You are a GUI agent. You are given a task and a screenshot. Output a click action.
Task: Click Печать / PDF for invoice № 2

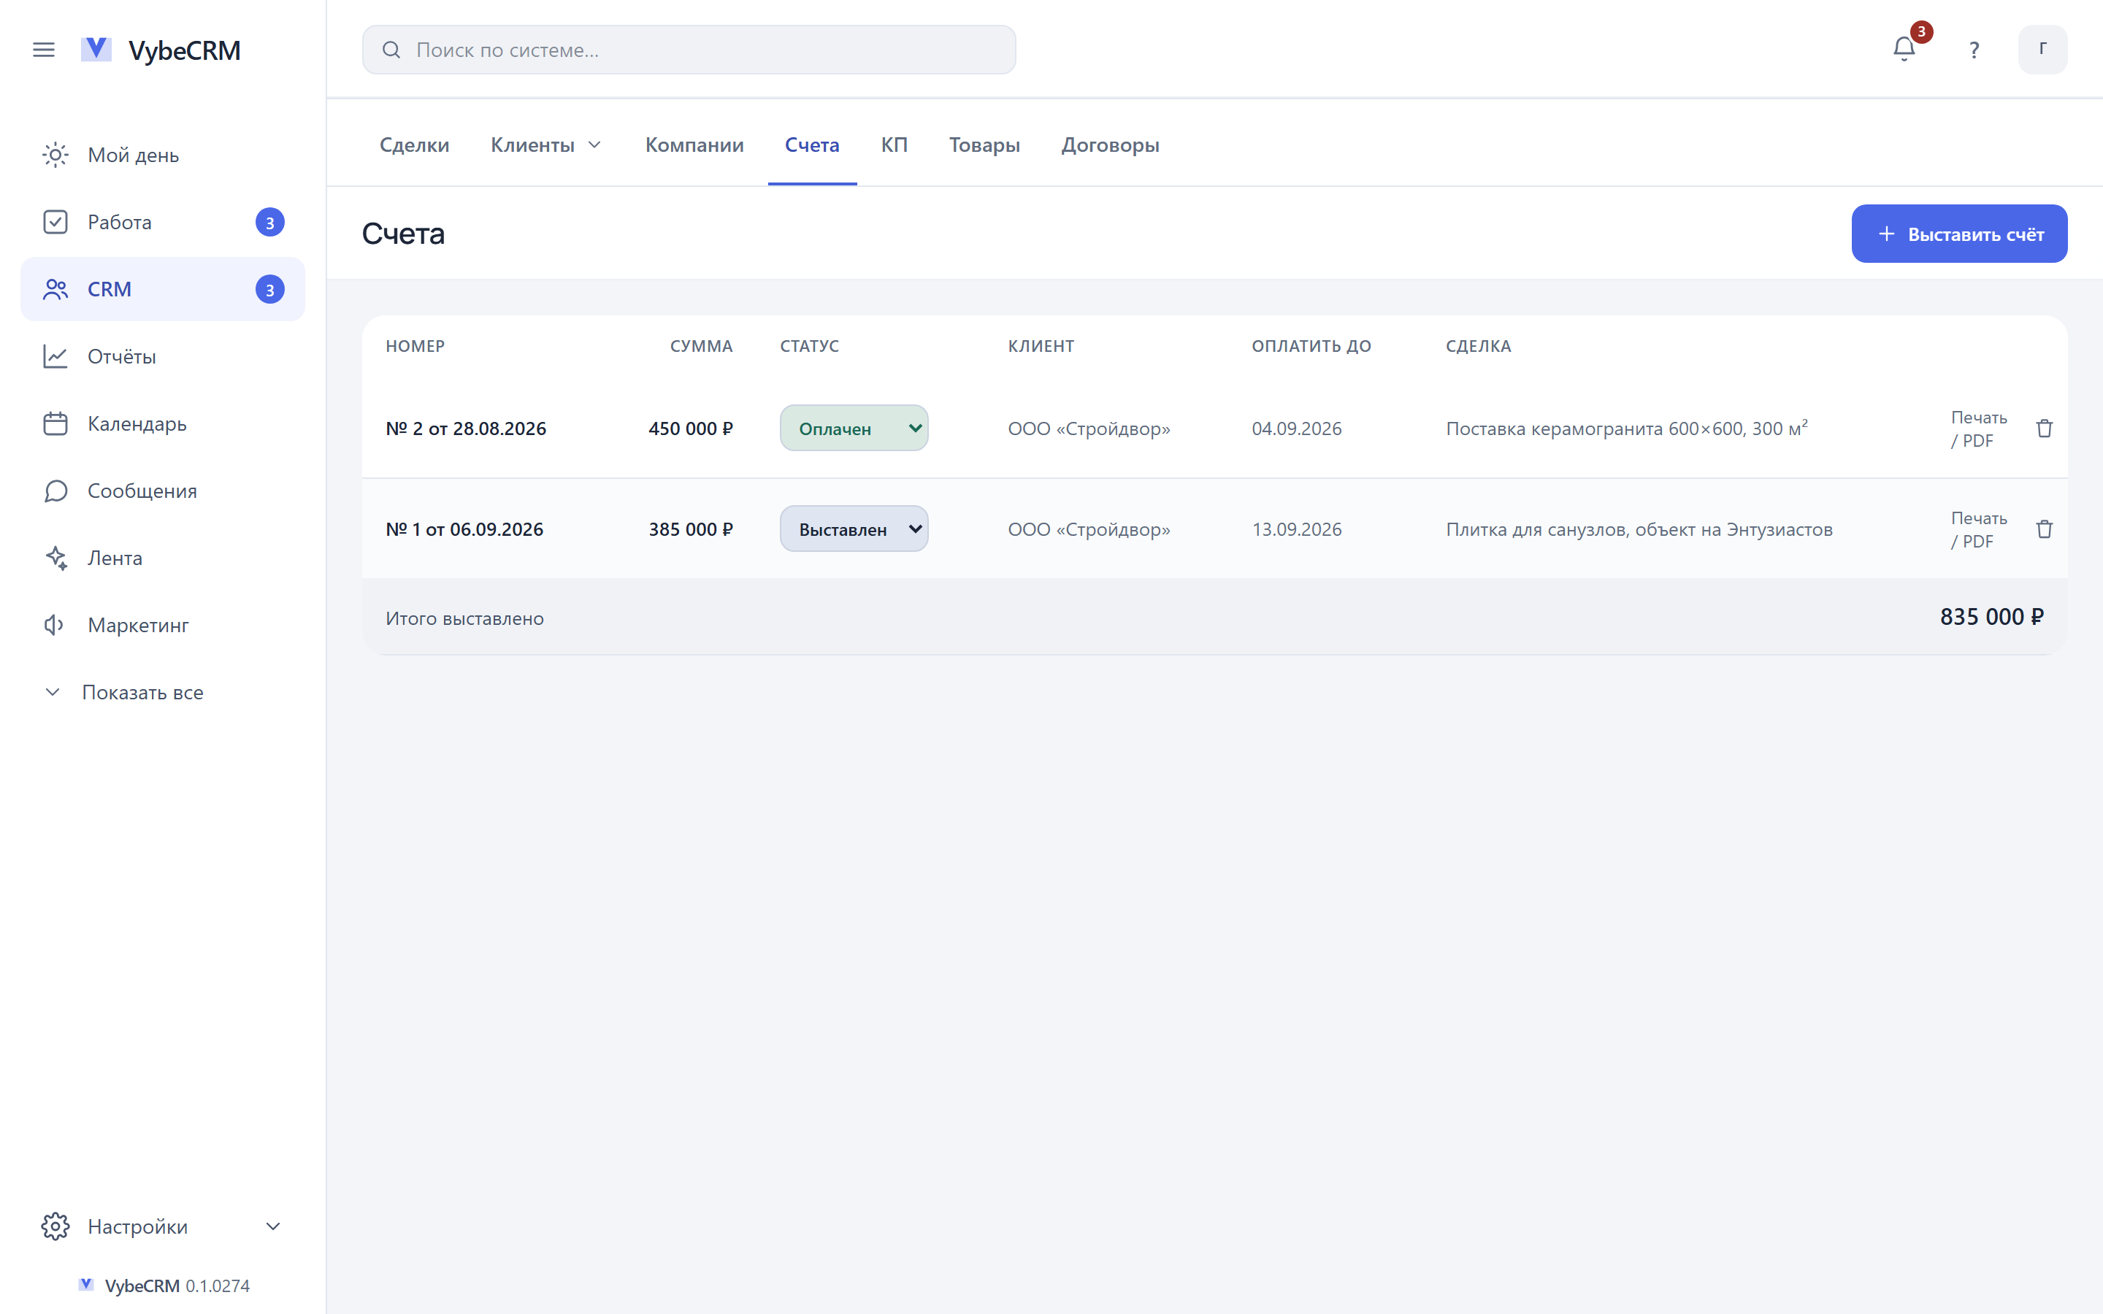click(1979, 429)
